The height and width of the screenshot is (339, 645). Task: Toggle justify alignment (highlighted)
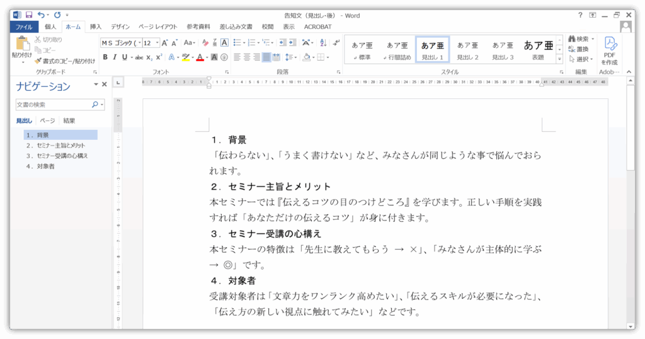pos(266,57)
